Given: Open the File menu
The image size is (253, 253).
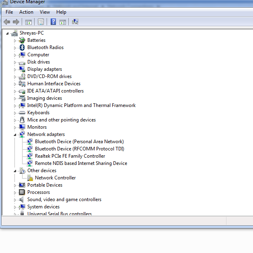Looking at the screenshot, I should tap(9, 12).
